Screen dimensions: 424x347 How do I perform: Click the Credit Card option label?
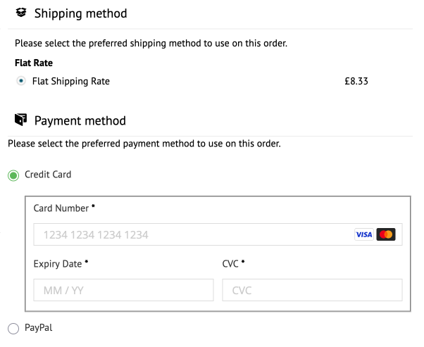click(48, 175)
